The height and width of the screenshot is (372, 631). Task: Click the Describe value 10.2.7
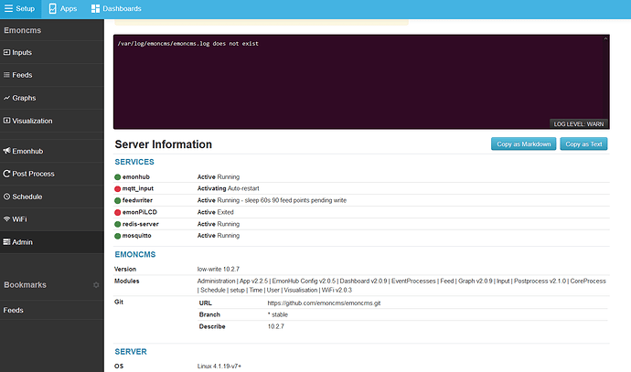275,326
